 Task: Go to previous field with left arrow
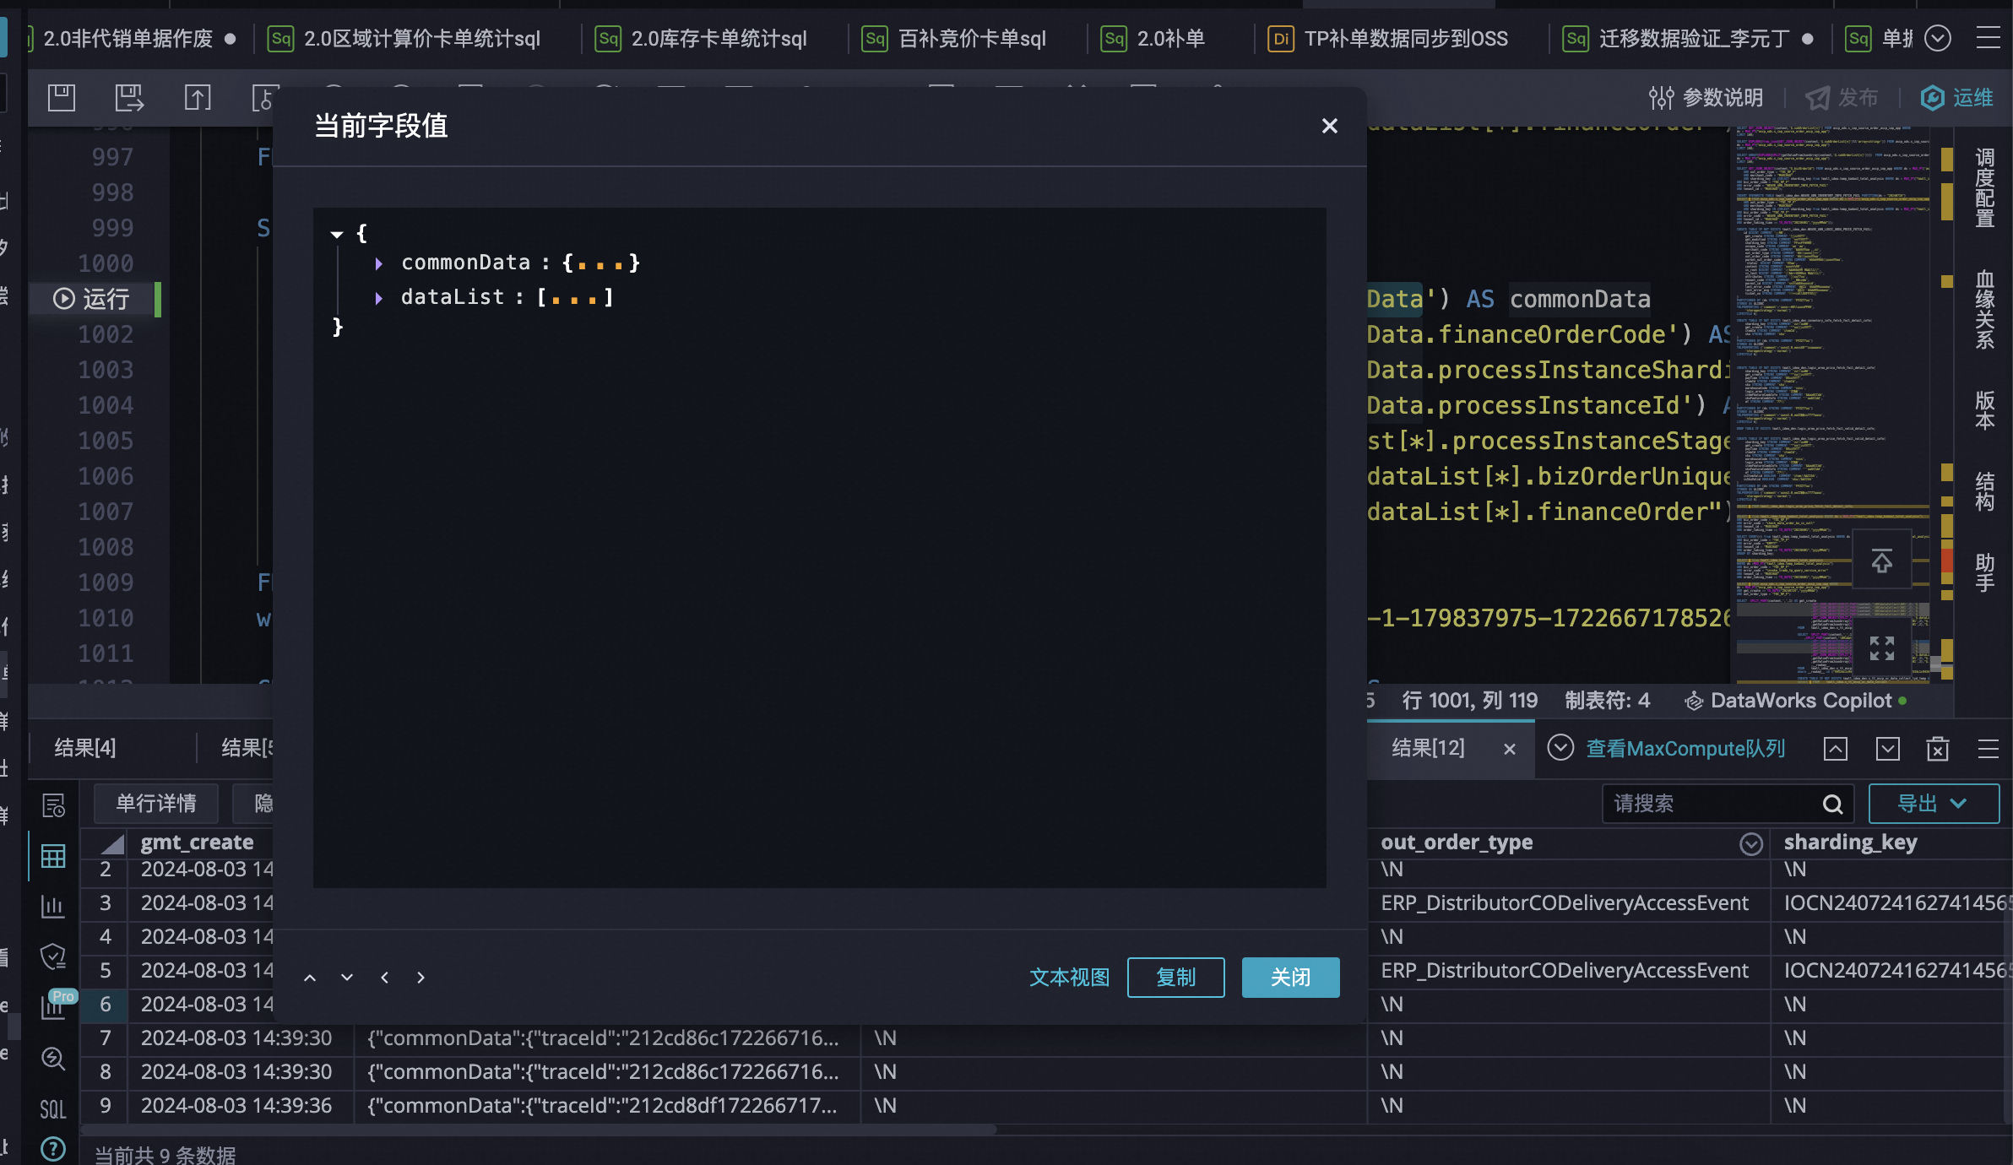[x=384, y=978]
